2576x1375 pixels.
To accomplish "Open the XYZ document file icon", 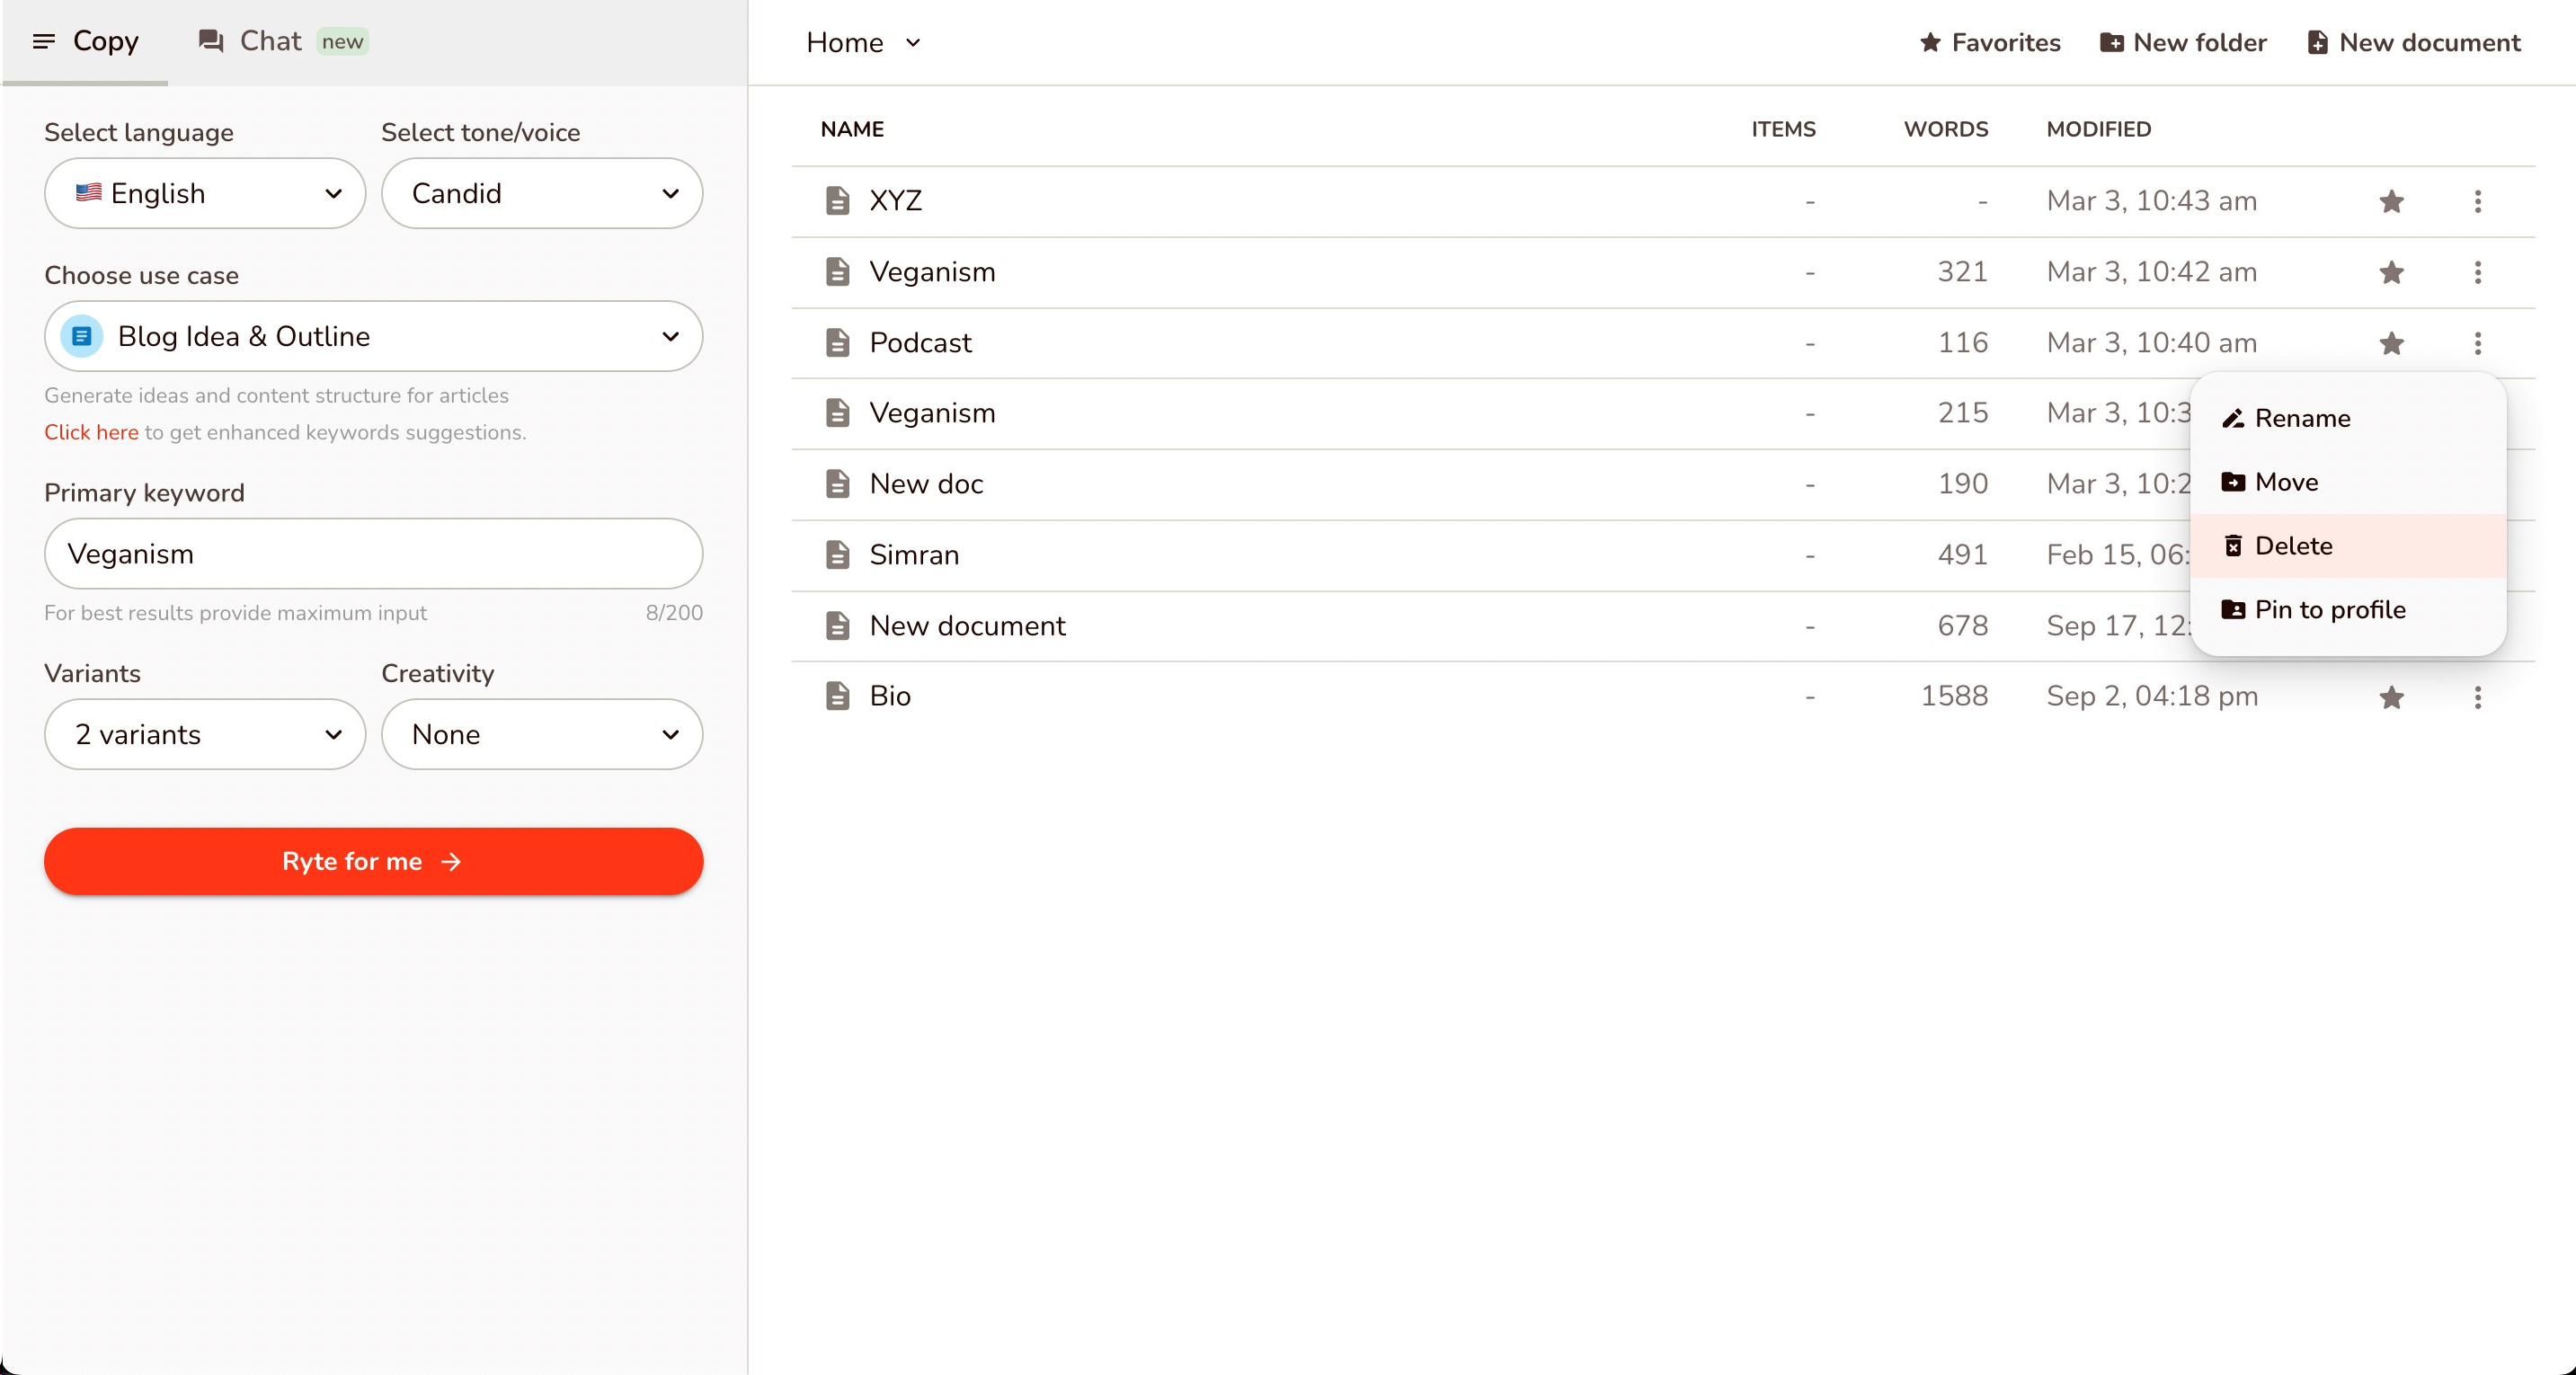I will click(x=837, y=201).
